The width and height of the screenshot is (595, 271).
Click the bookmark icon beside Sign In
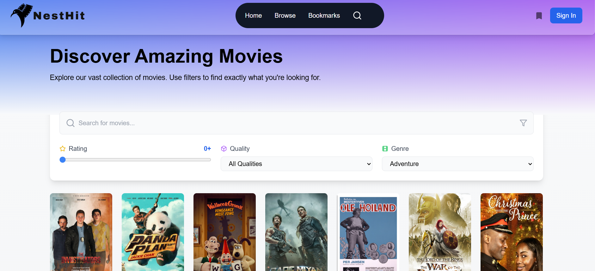click(x=539, y=16)
